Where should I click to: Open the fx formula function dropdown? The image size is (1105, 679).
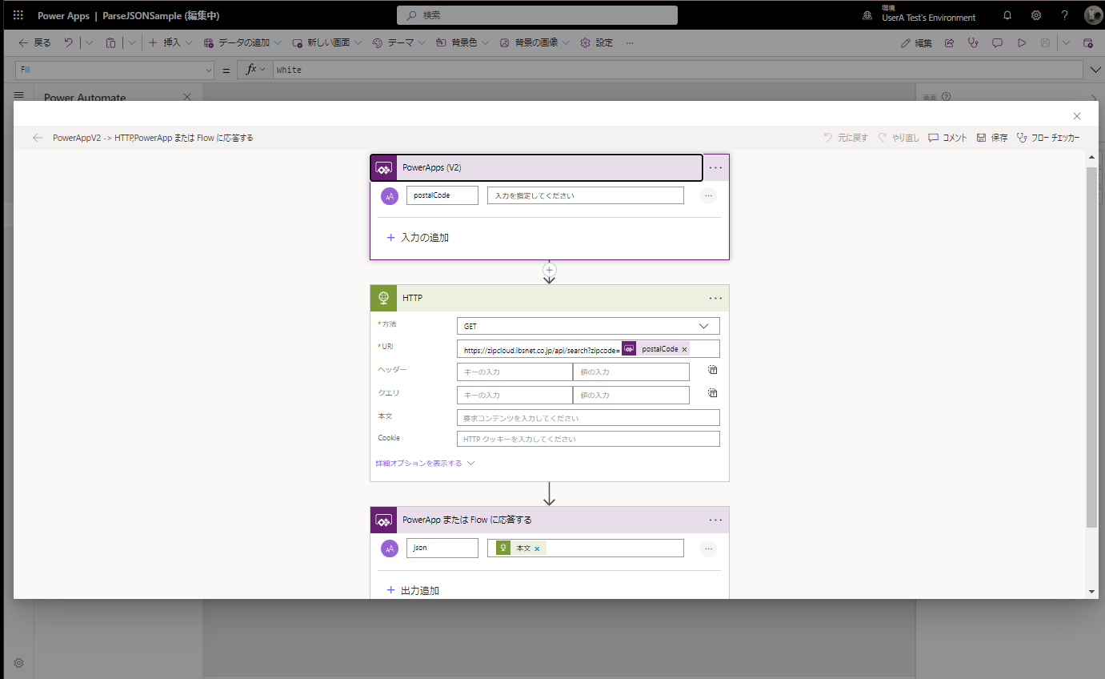click(x=254, y=70)
